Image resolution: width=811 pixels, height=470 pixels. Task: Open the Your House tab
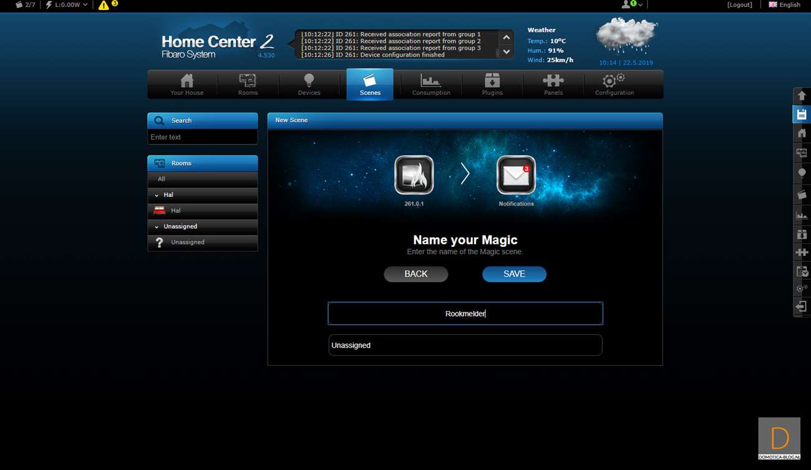click(187, 85)
